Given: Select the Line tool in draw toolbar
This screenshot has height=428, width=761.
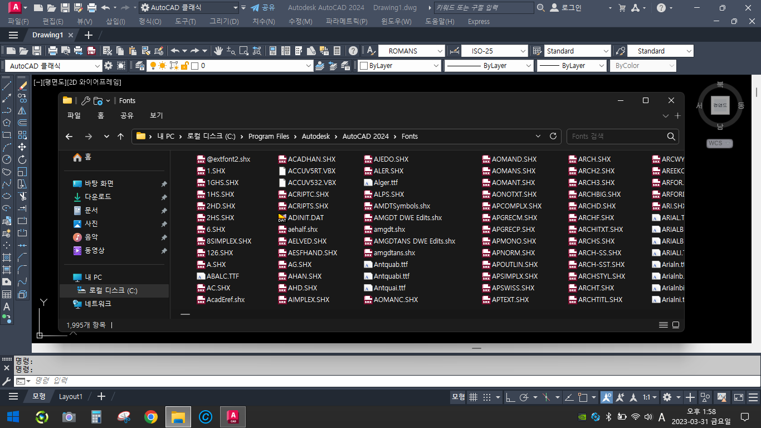Looking at the screenshot, I should pyautogui.click(x=7, y=86).
